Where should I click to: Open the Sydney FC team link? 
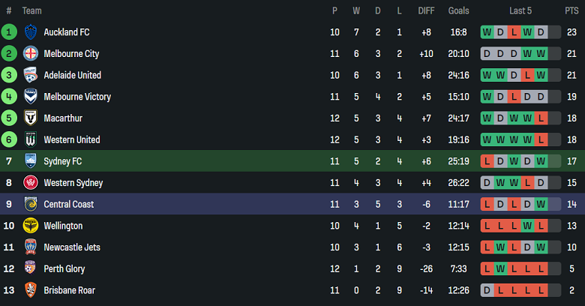pyautogui.click(x=62, y=161)
